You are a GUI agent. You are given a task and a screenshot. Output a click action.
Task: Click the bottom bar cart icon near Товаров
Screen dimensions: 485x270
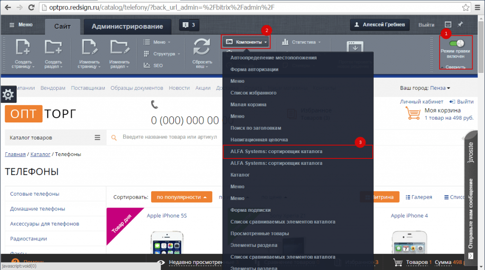398,262
